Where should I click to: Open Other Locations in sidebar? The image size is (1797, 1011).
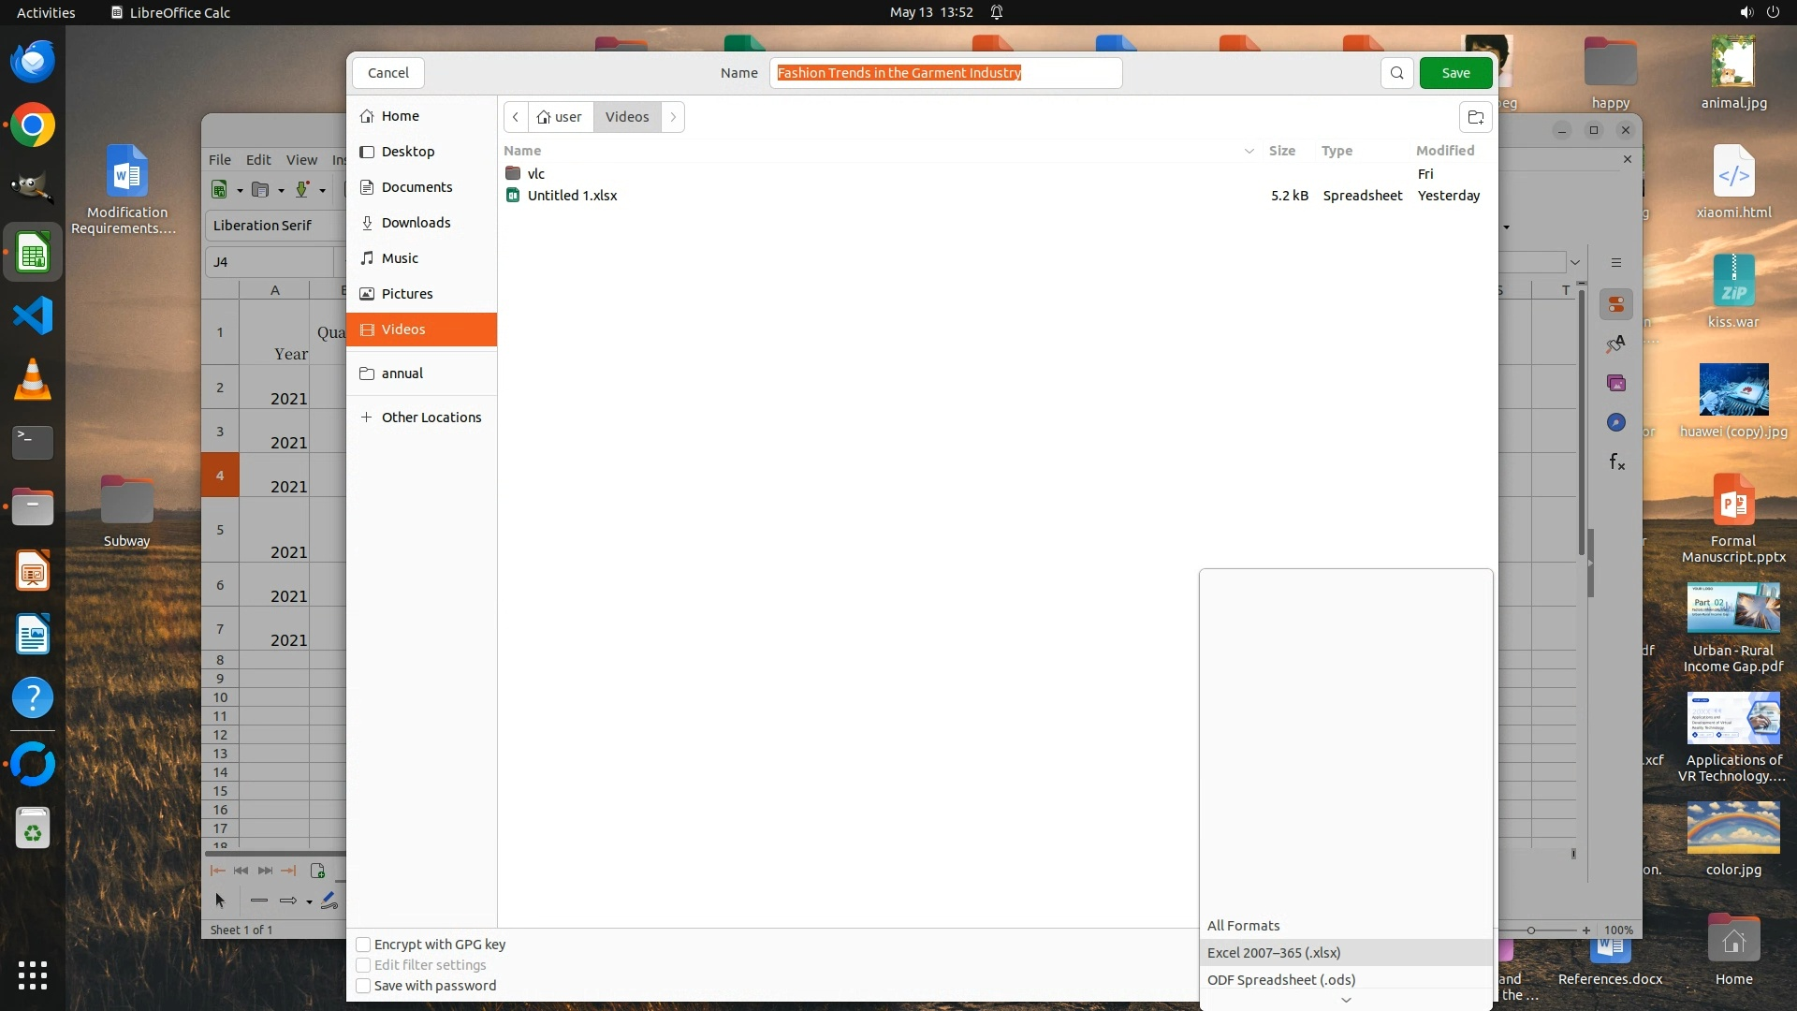(x=431, y=418)
